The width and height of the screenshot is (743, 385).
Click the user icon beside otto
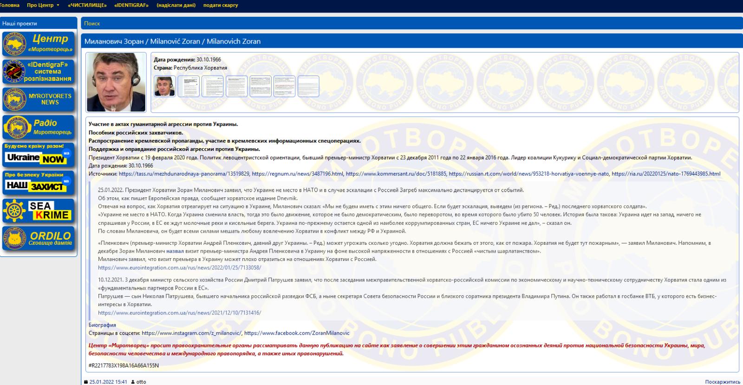click(133, 382)
